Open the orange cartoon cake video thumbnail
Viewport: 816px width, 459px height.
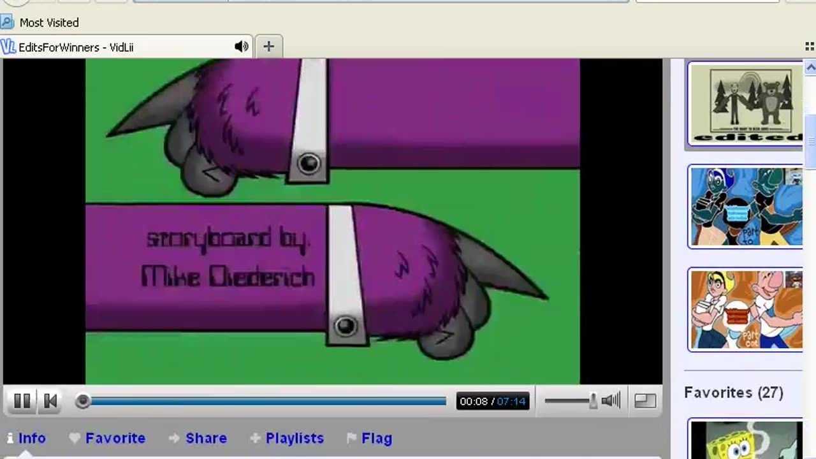[x=745, y=309]
